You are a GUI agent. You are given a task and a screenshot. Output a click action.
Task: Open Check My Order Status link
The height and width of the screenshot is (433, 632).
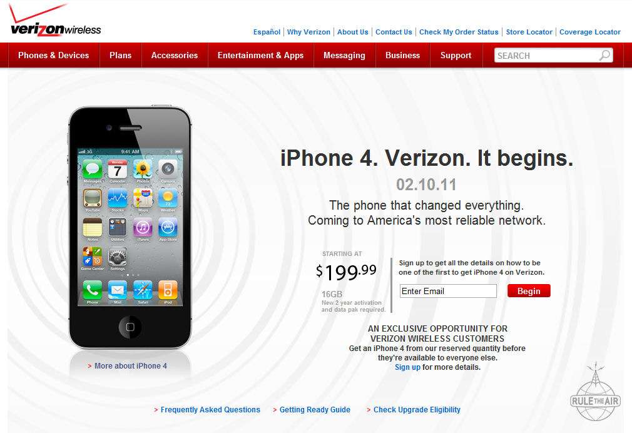(x=459, y=32)
